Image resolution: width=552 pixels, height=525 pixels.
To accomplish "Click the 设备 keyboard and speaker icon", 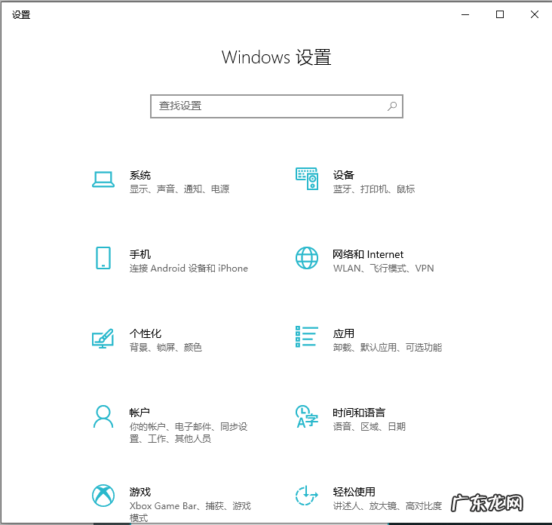I will pyautogui.click(x=307, y=179).
